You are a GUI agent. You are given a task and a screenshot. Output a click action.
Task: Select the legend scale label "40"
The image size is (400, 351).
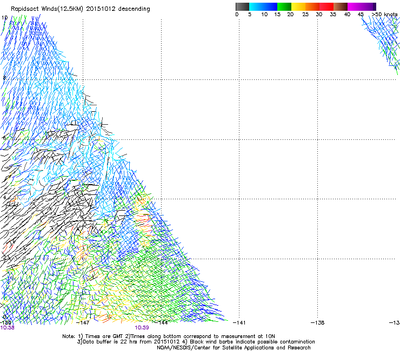point(347,15)
